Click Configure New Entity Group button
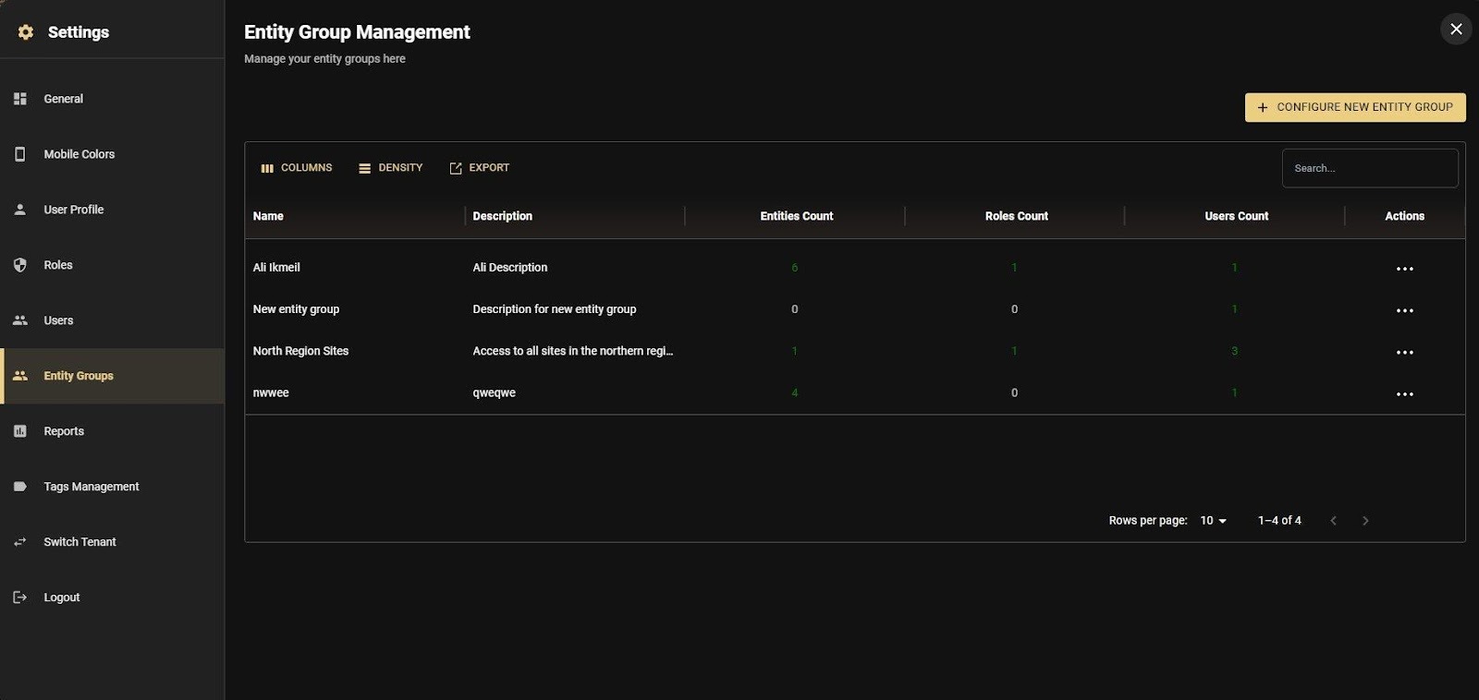Screen dimensions: 1479x700 (1354, 107)
